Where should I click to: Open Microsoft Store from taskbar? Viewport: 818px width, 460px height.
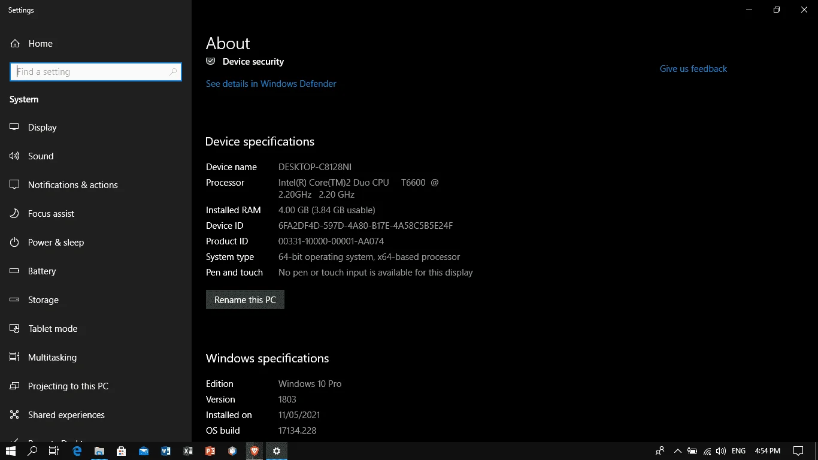click(x=122, y=451)
